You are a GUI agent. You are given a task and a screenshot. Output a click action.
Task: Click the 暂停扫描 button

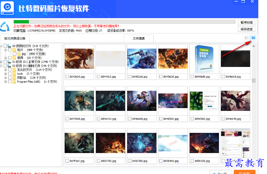coord(246,23)
